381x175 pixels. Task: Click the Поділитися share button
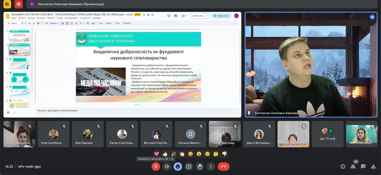click(221, 16)
